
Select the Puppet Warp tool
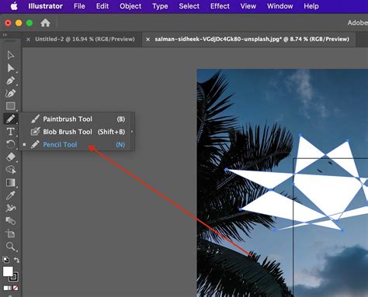[x=11, y=208]
